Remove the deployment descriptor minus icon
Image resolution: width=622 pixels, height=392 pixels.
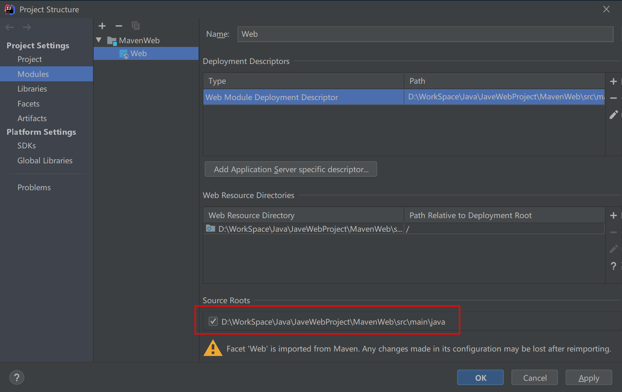tap(613, 98)
